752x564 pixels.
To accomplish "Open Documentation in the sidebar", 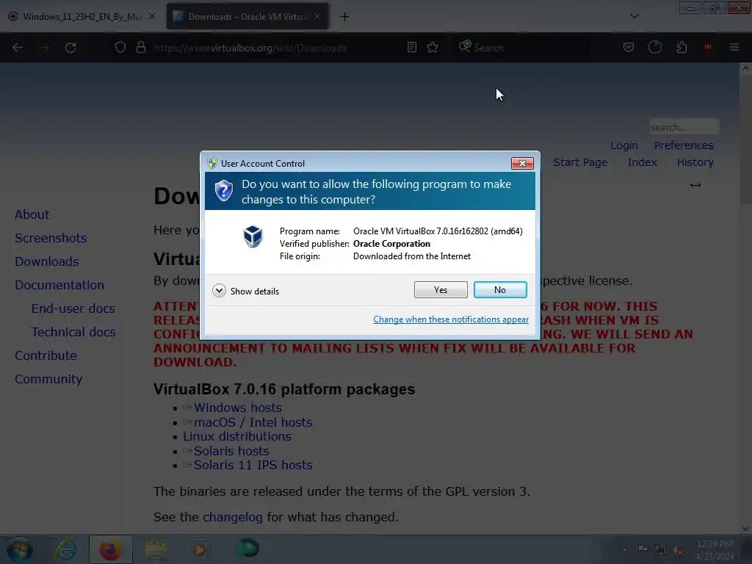I will 59,285.
